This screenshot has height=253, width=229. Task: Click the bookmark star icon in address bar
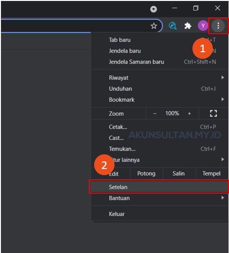point(154,26)
